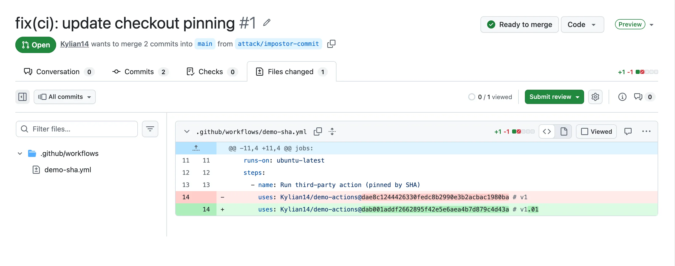Image resolution: width=675 pixels, height=266 pixels.
Task: Click the Open status badge
Action: pyautogui.click(x=36, y=45)
